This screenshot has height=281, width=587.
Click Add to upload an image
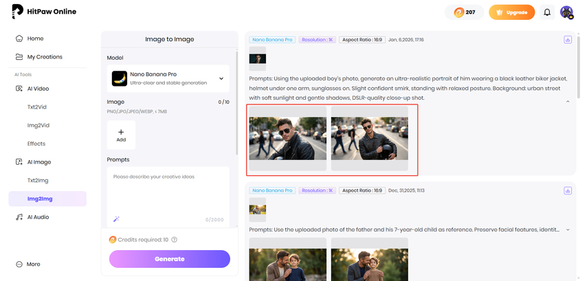[121, 135]
